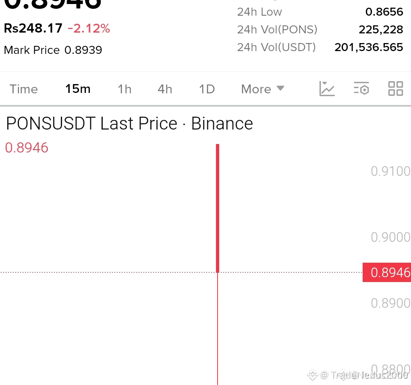411x385 pixels.
Task: Tap the -2.12% change percentage
Action: (89, 29)
